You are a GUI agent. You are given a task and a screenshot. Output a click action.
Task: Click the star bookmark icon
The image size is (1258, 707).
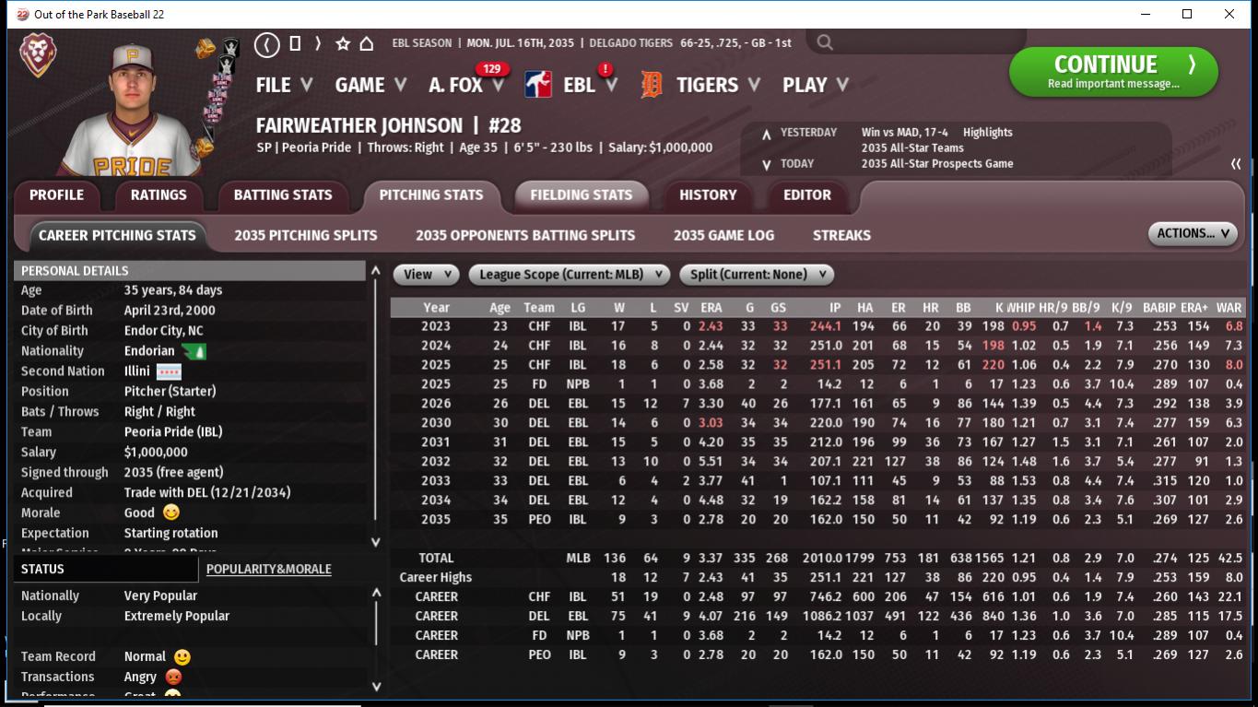pyautogui.click(x=343, y=43)
